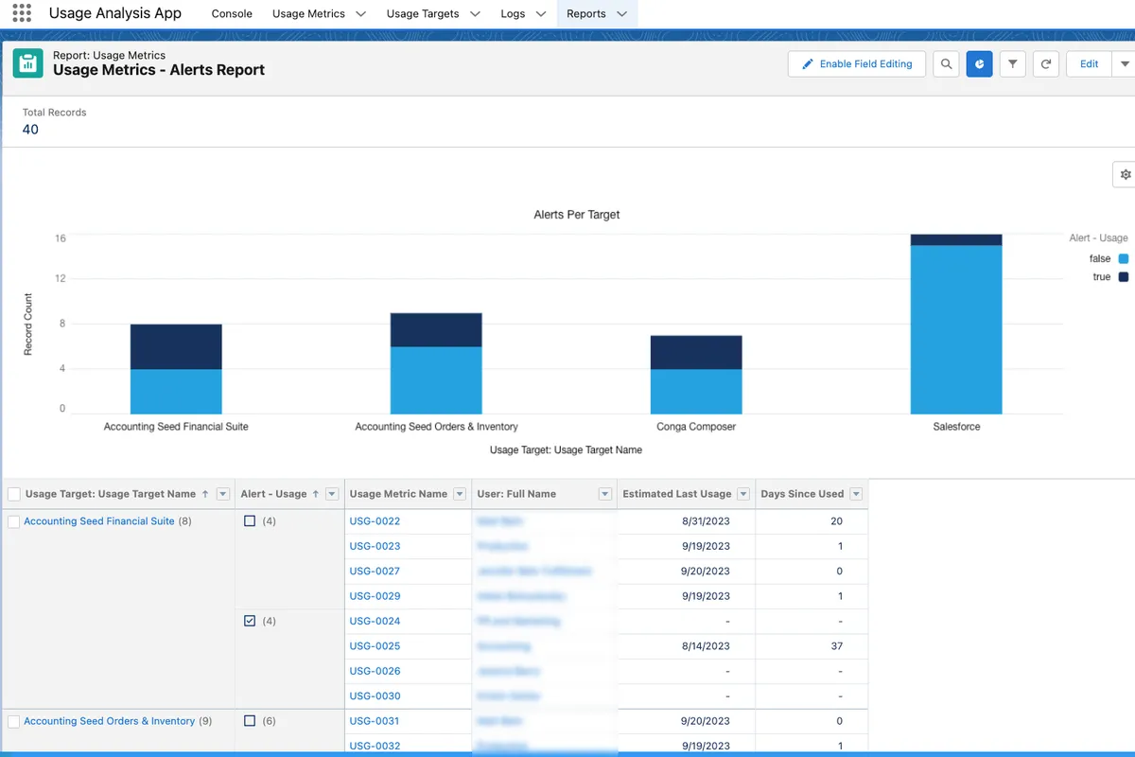Click checked alert box for Financial Suite (4)
This screenshot has height=757, width=1135.
(250, 621)
